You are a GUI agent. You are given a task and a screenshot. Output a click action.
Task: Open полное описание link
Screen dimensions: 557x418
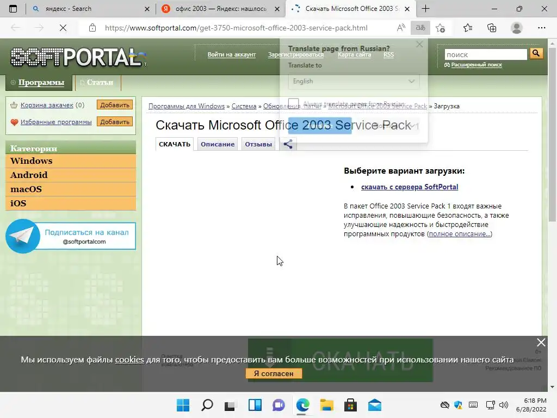click(x=460, y=234)
